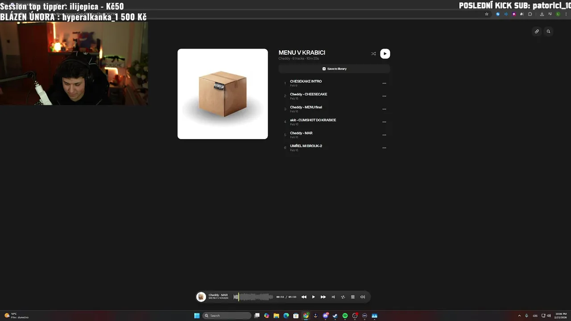Copy the project link via chain icon
This screenshot has width=571, height=321.
pos(537,31)
